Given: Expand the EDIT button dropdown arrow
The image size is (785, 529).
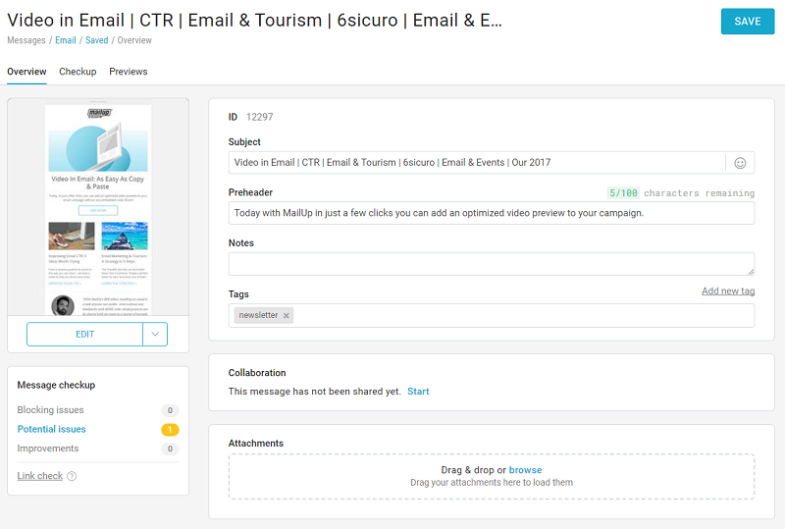Looking at the screenshot, I should coord(155,335).
